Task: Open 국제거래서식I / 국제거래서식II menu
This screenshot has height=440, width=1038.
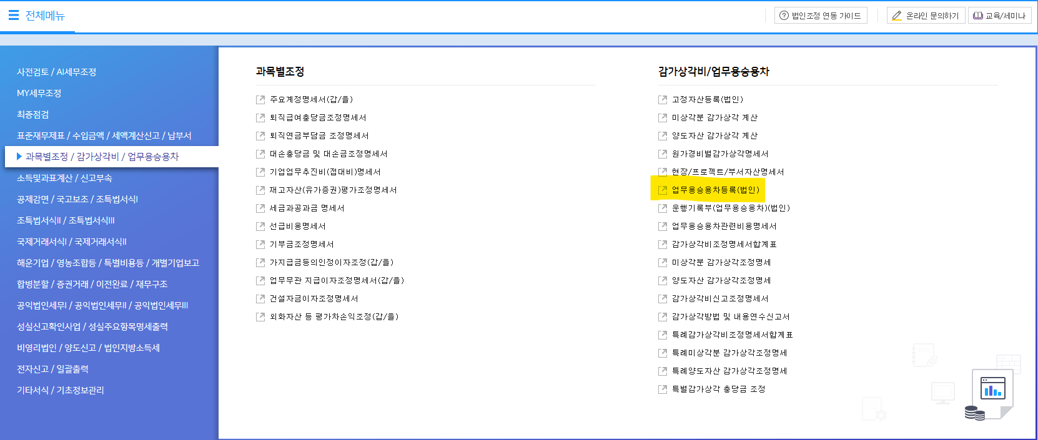Action: (x=72, y=242)
